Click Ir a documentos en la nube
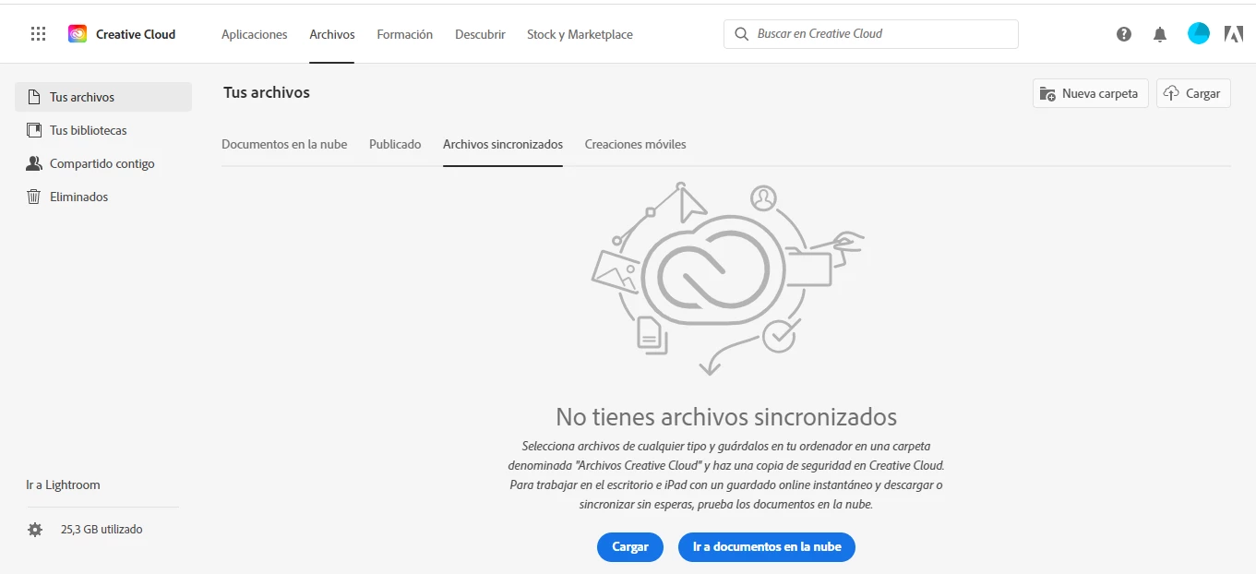 pos(767,546)
